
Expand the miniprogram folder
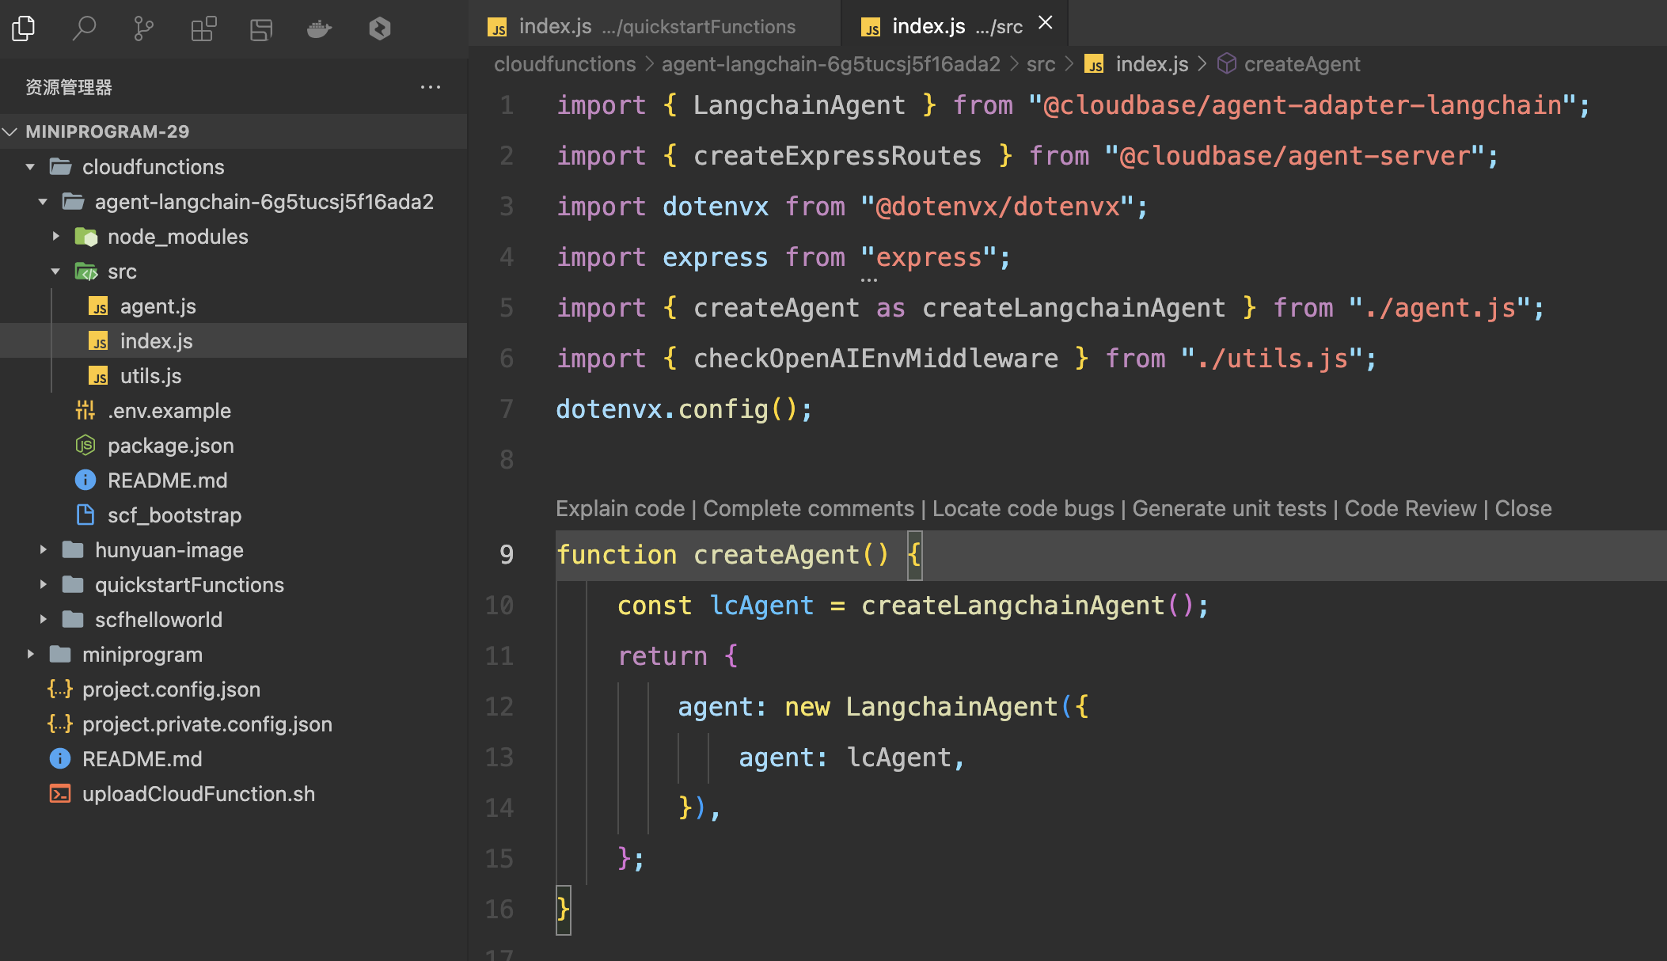(30, 655)
